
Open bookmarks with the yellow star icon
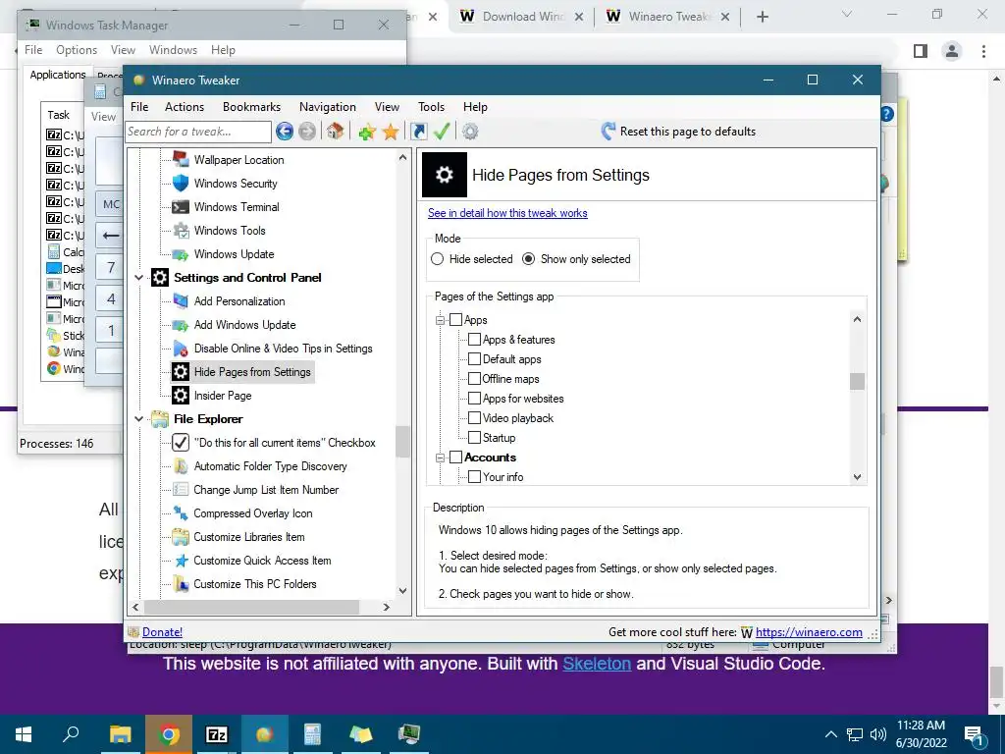[391, 133]
